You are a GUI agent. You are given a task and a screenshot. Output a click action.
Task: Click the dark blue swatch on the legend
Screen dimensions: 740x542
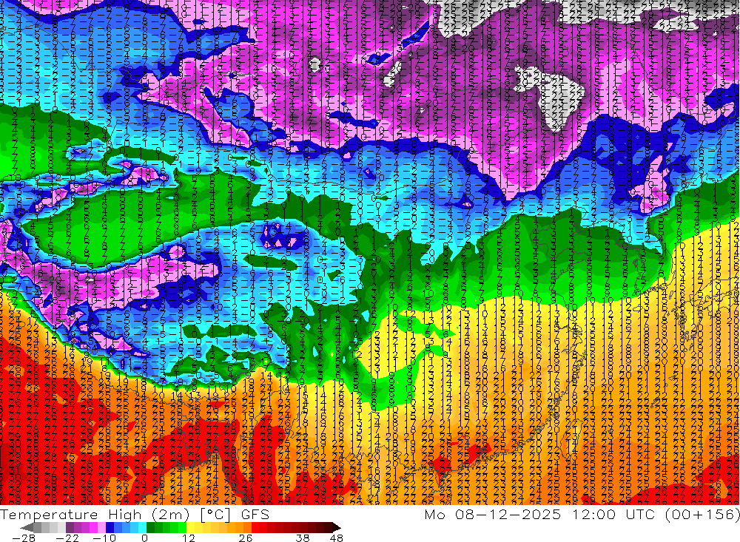[110, 527]
